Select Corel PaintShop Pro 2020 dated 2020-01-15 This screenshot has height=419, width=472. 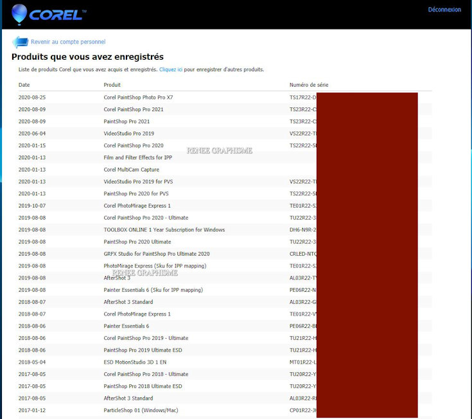(x=134, y=145)
